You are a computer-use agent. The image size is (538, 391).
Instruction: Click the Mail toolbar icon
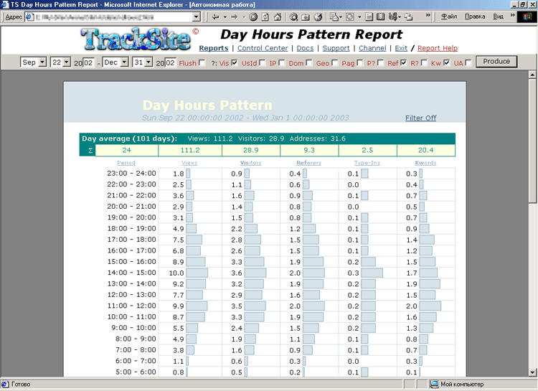point(334,17)
